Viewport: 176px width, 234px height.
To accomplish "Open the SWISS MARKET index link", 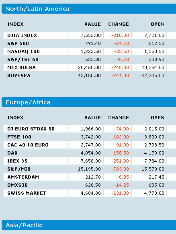I will [x=27, y=193].
